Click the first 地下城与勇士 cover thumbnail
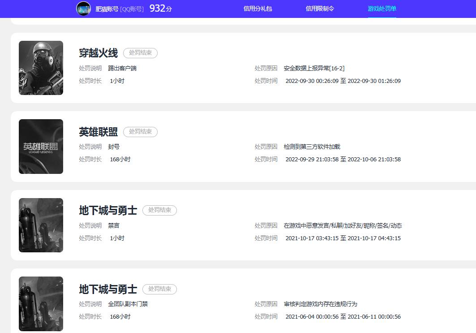This screenshot has width=476, height=333. (41, 225)
